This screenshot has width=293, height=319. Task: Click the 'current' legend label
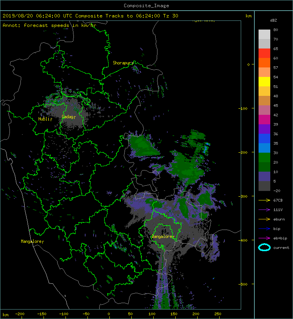coord(281,248)
